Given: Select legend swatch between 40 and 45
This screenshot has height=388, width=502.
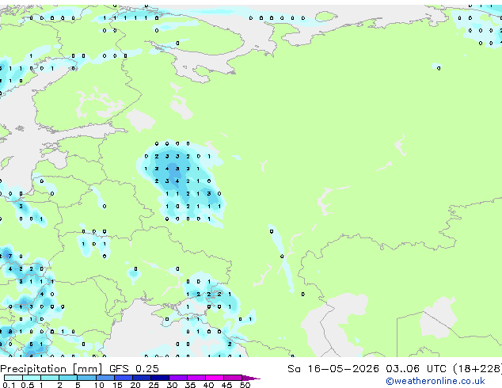Looking at the screenshot, I should coord(215,378).
